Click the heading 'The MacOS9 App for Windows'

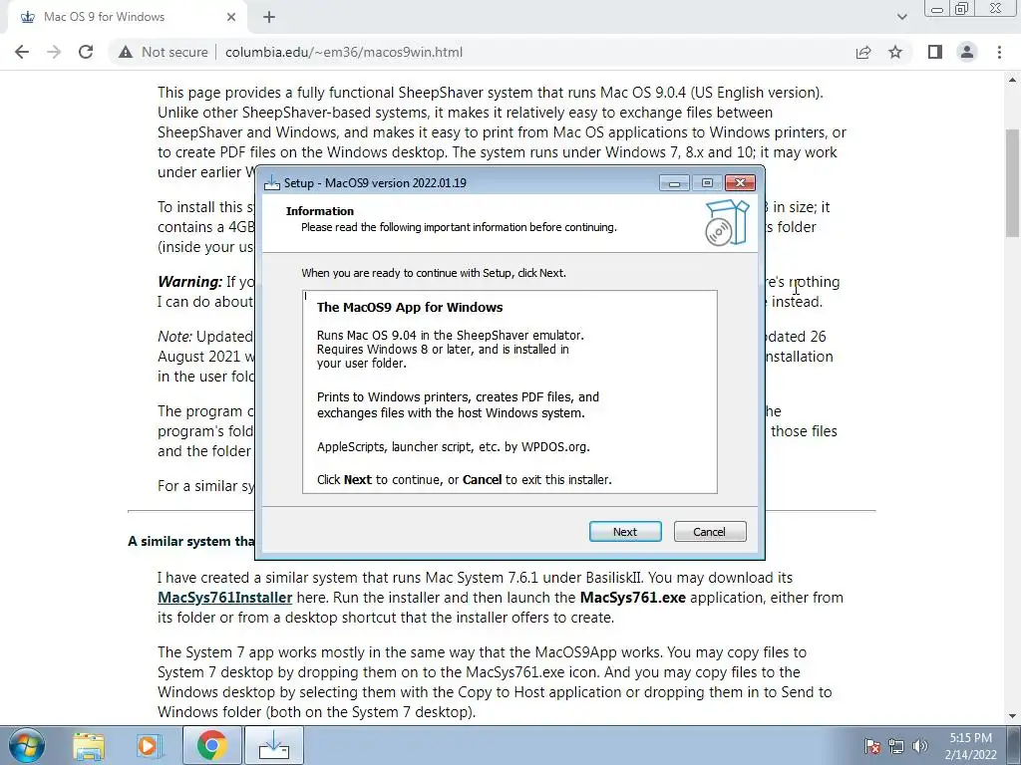pyautogui.click(x=410, y=307)
